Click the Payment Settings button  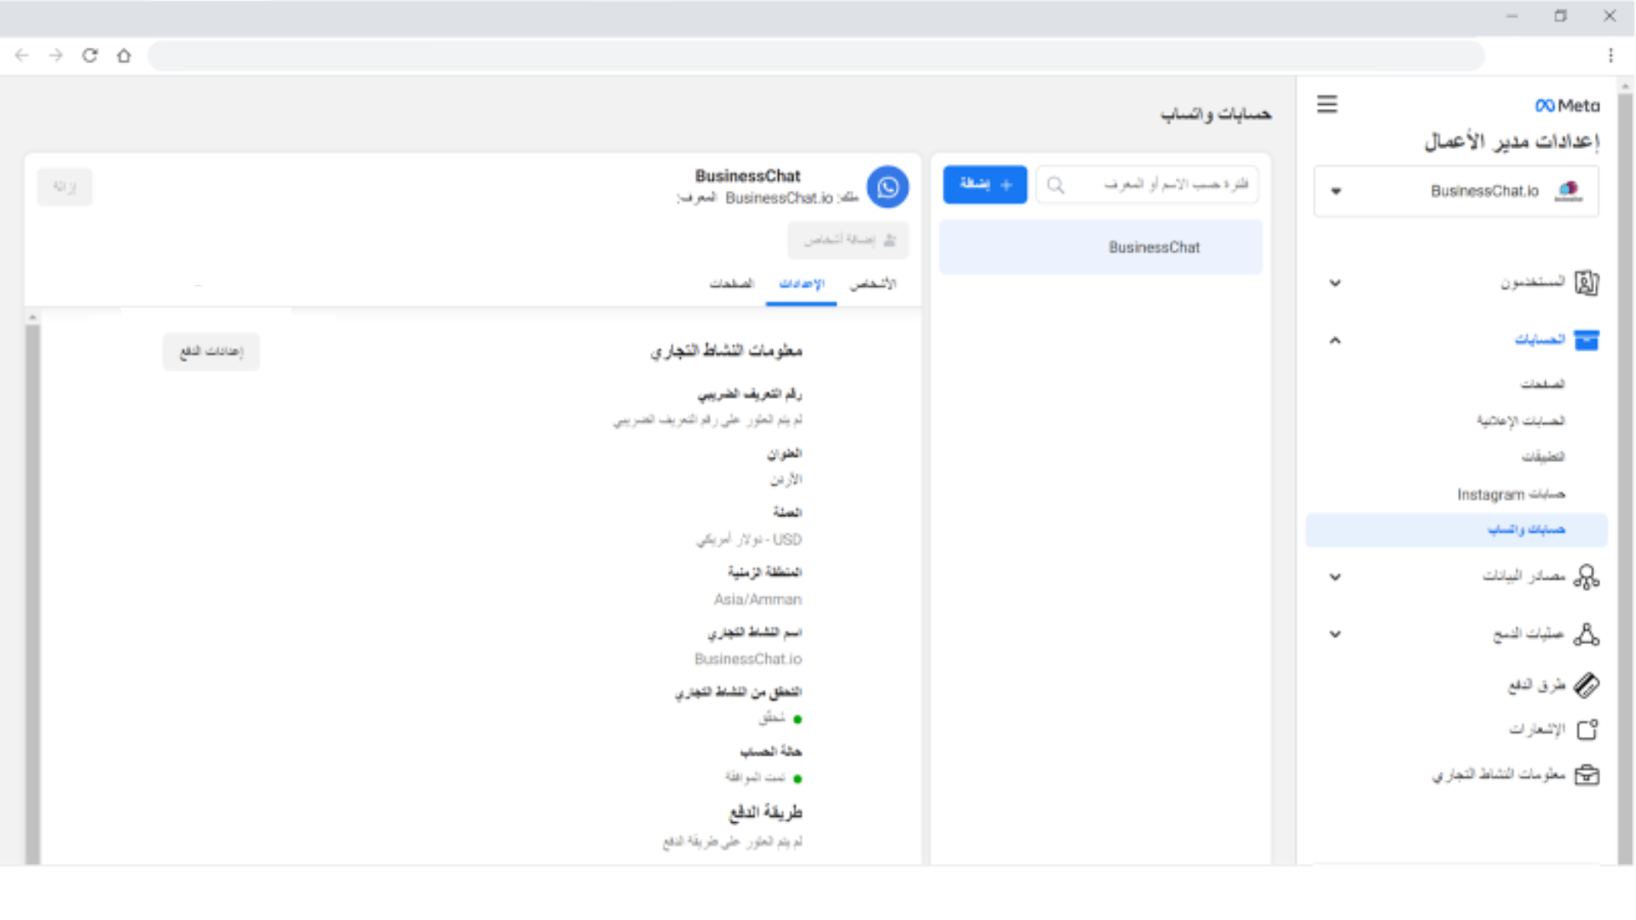point(211,352)
